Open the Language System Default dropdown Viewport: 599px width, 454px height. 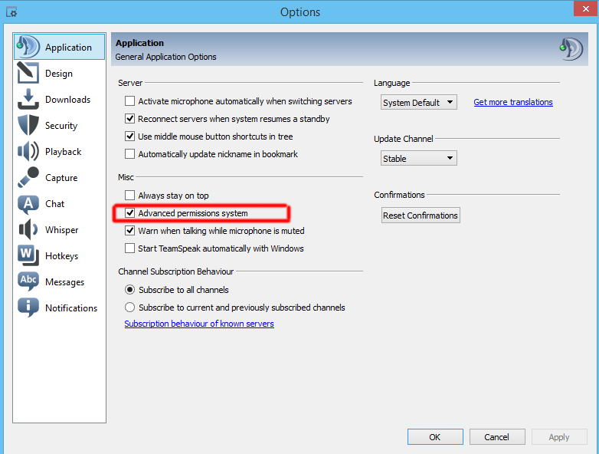[x=419, y=103]
